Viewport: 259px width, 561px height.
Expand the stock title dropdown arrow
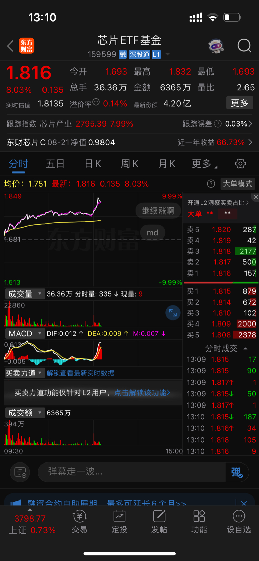[167, 54]
